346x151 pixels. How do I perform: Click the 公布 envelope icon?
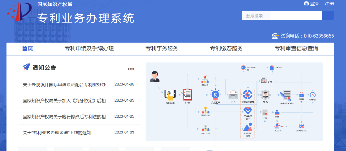pyautogui.click(x=233, y=95)
